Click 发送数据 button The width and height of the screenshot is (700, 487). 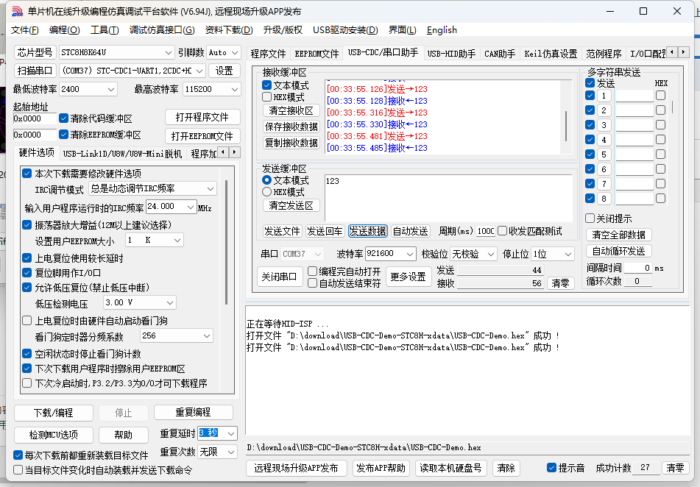[368, 231]
